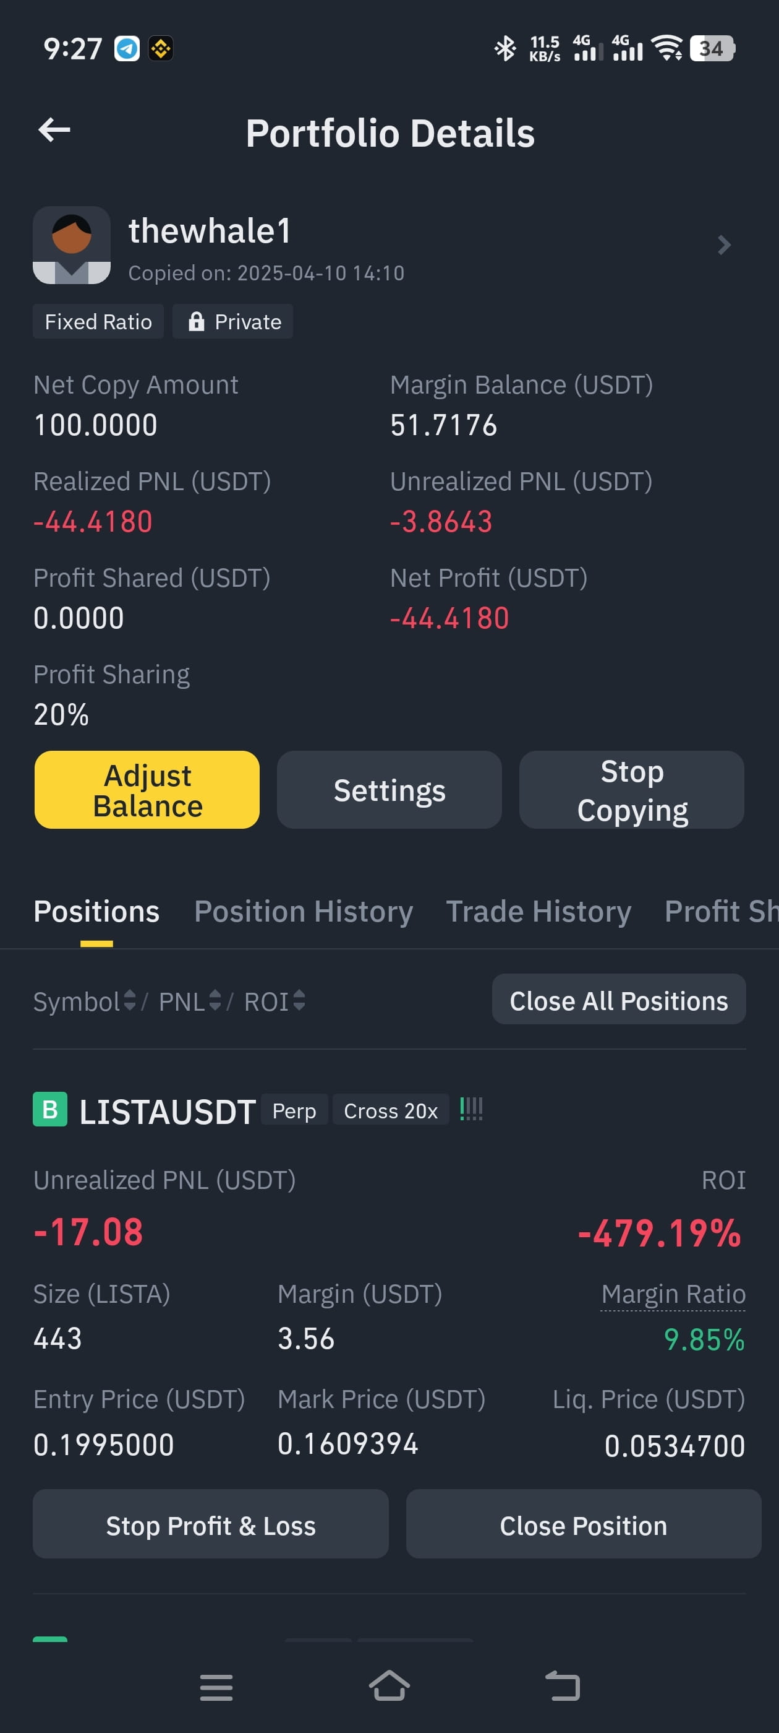Image resolution: width=779 pixels, height=1733 pixels.
Task: Tap the green B buy icon
Action: coord(49,1109)
